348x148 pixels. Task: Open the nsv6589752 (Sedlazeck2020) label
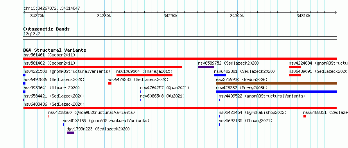pos(228,63)
